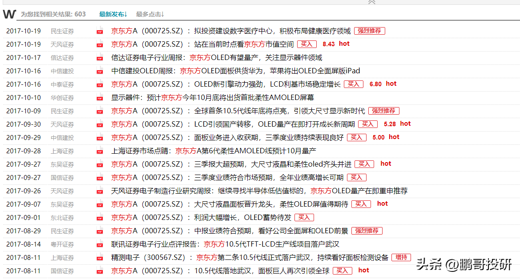Click broker name 粤开证券

pyautogui.click(x=62, y=244)
